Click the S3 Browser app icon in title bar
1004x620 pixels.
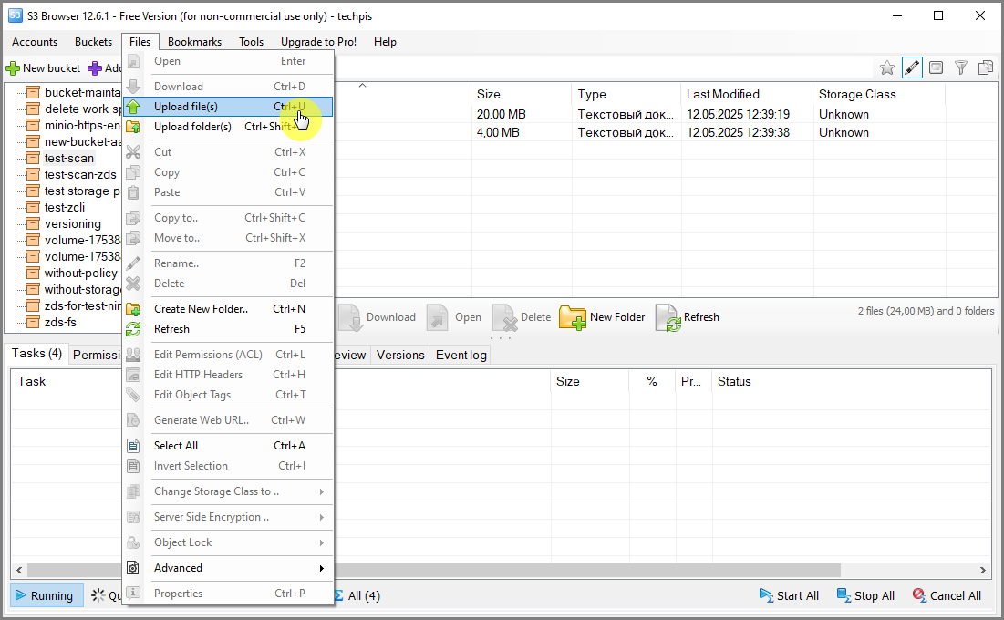coord(16,15)
